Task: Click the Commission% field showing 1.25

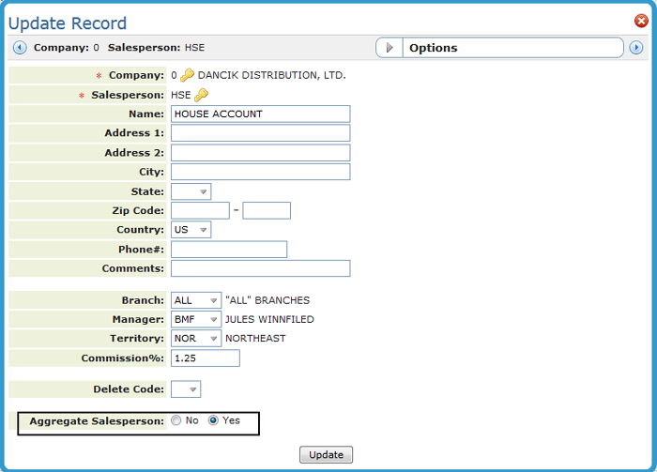Action: coord(205,358)
